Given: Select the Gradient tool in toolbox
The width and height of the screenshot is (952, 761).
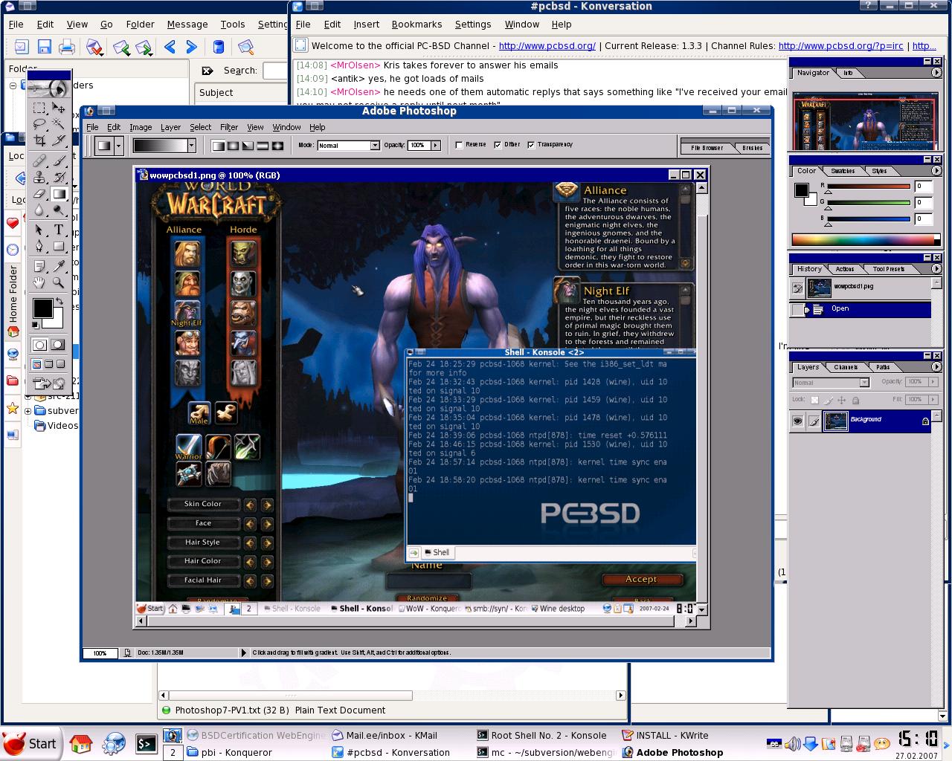Looking at the screenshot, I should click(x=59, y=194).
